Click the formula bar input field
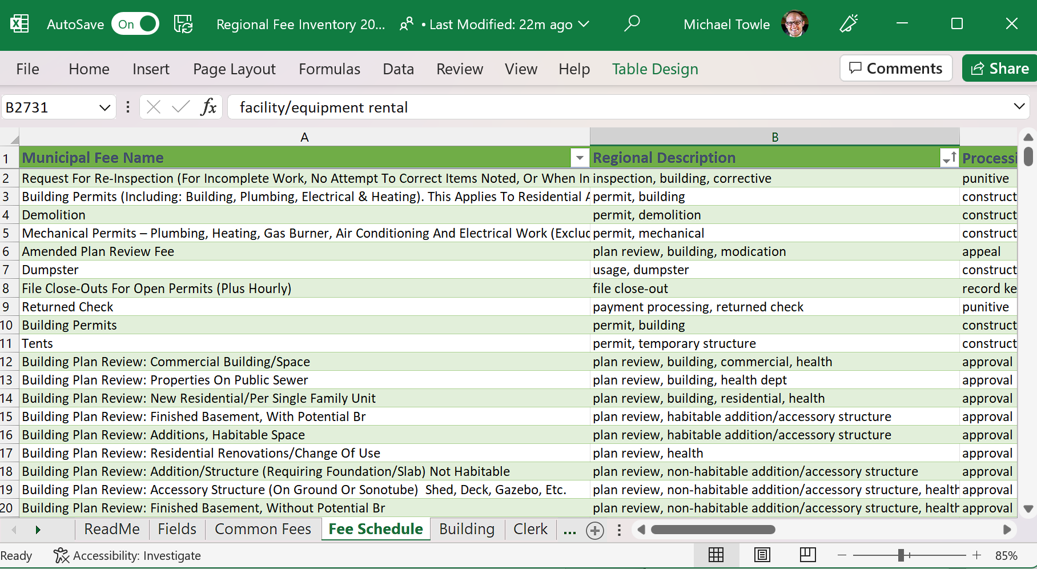 [x=617, y=107]
